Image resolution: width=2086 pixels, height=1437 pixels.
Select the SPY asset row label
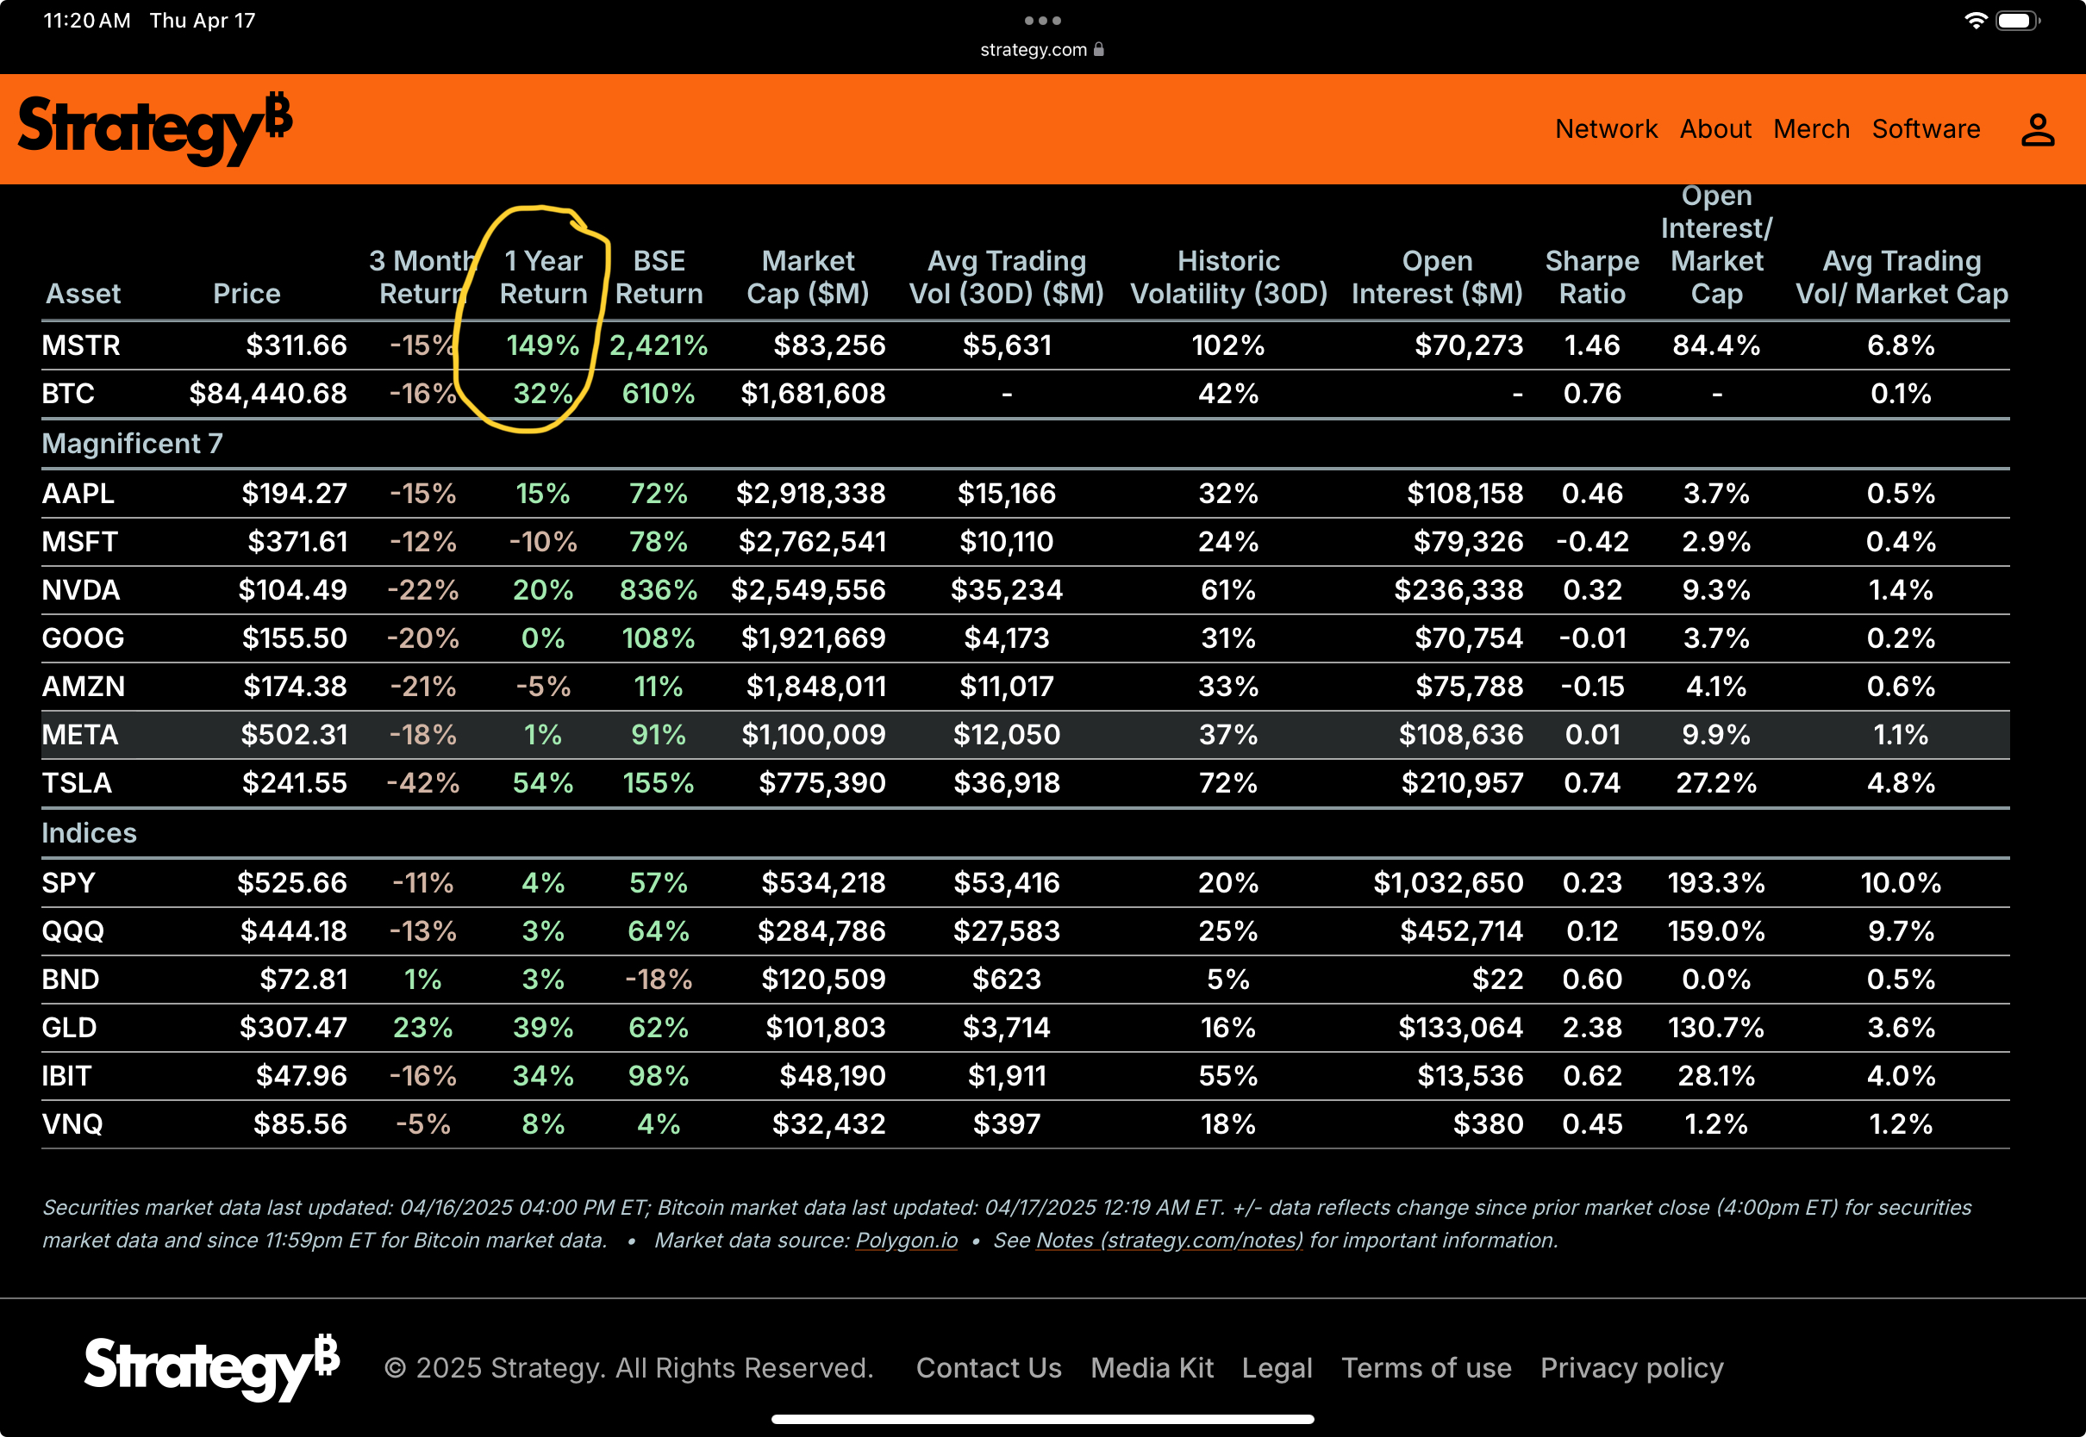68,882
